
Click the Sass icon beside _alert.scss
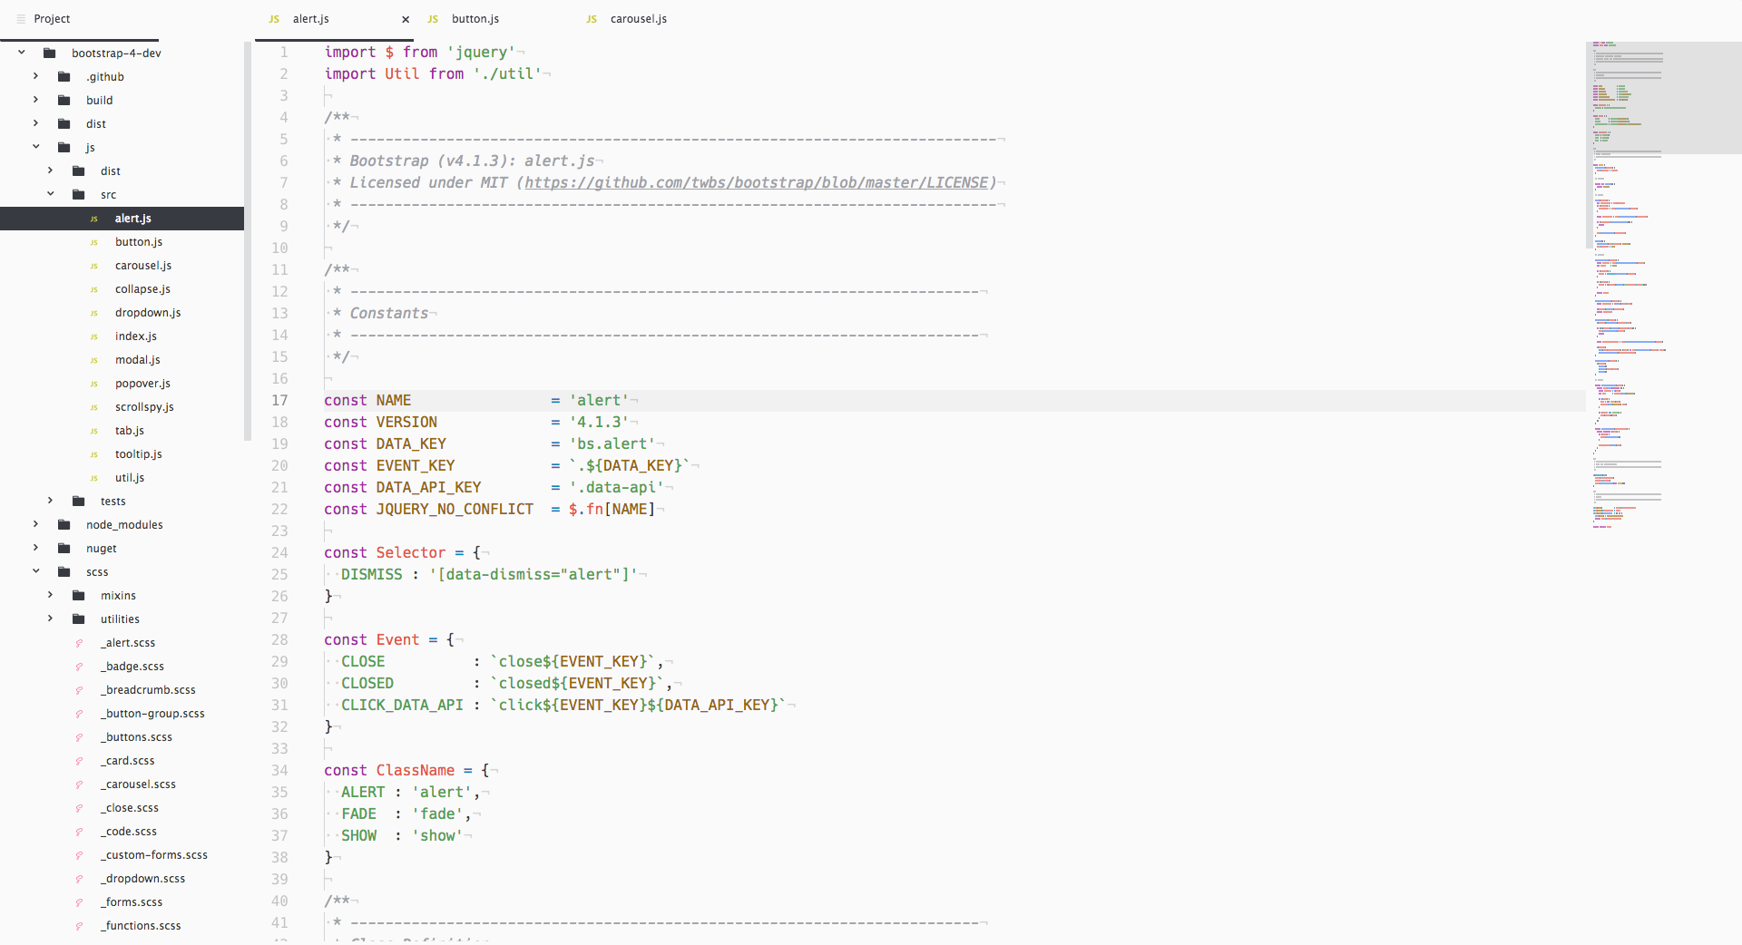(79, 643)
